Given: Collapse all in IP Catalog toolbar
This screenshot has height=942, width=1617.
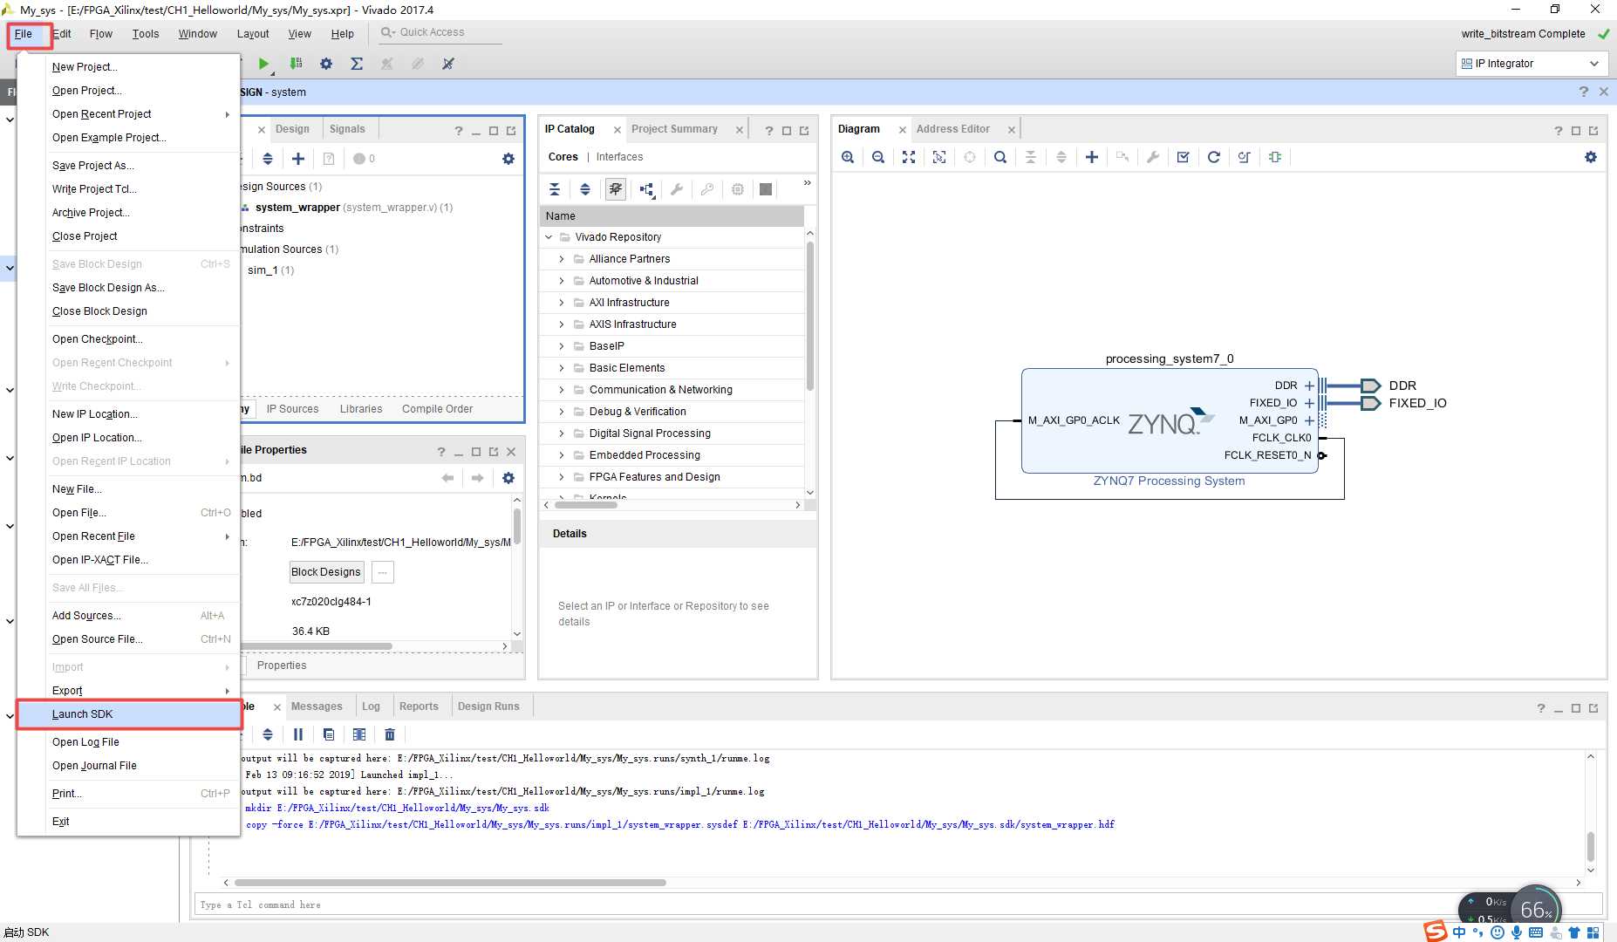Looking at the screenshot, I should pos(555,189).
